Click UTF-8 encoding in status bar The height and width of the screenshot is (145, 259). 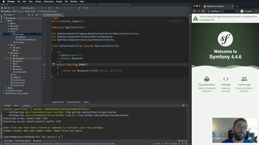166,144
